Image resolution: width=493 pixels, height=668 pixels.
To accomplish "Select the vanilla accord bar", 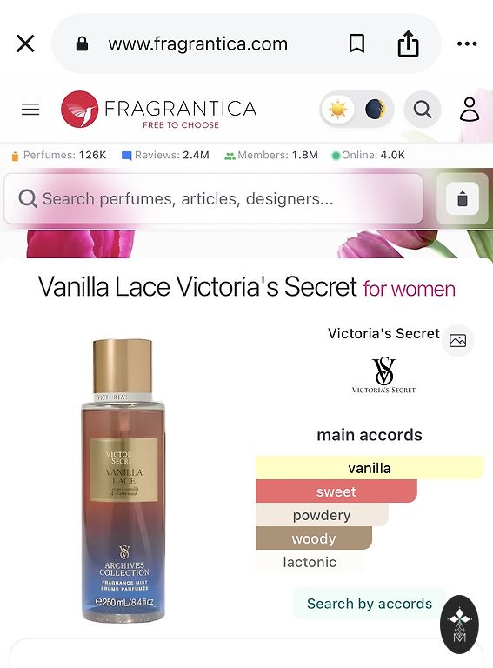I will pos(370,468).
